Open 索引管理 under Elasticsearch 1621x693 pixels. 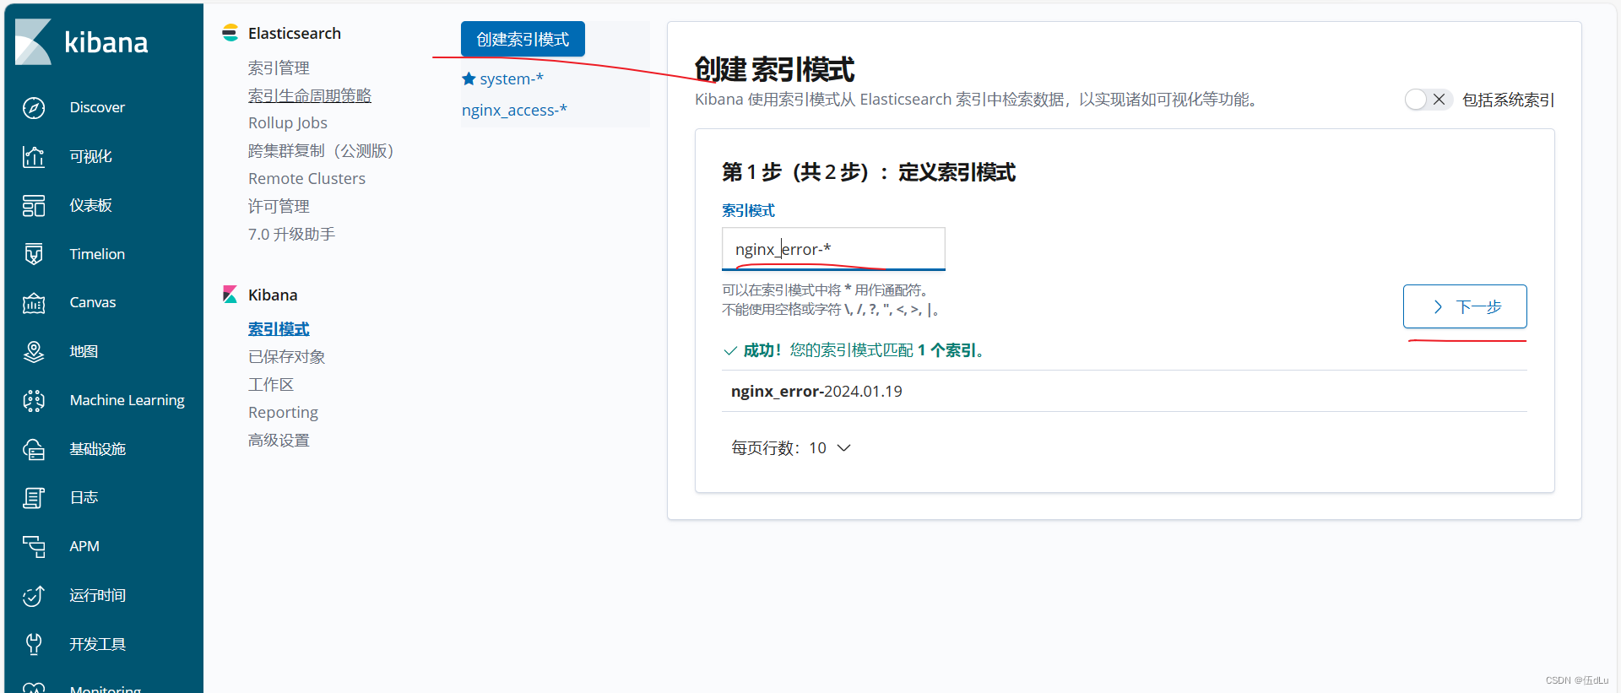coord(279,68)
